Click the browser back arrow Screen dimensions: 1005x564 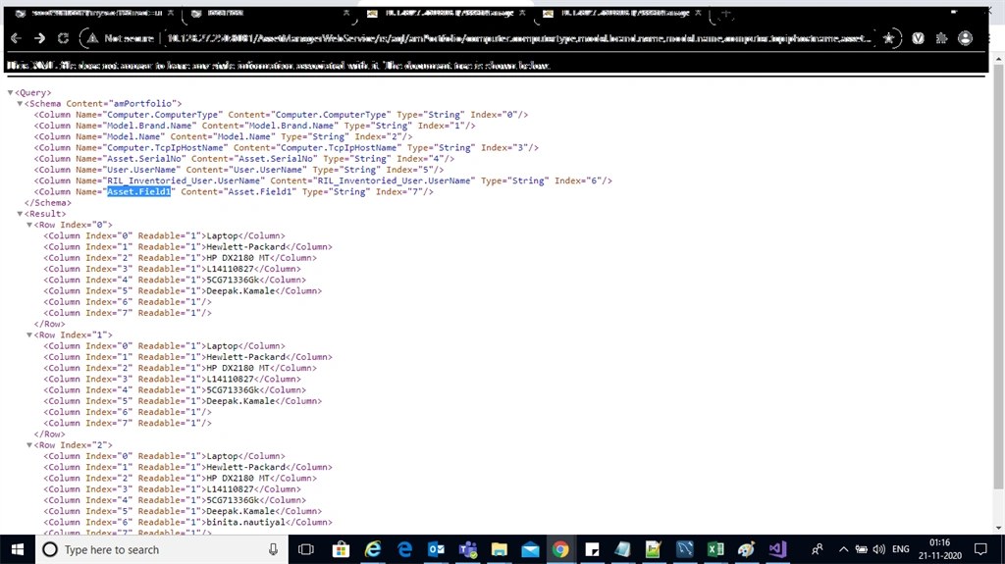(16, 38)
